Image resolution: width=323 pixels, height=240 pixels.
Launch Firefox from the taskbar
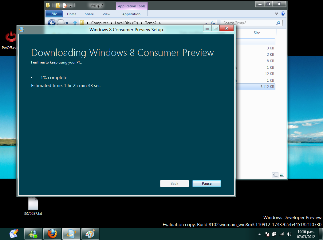52,234
